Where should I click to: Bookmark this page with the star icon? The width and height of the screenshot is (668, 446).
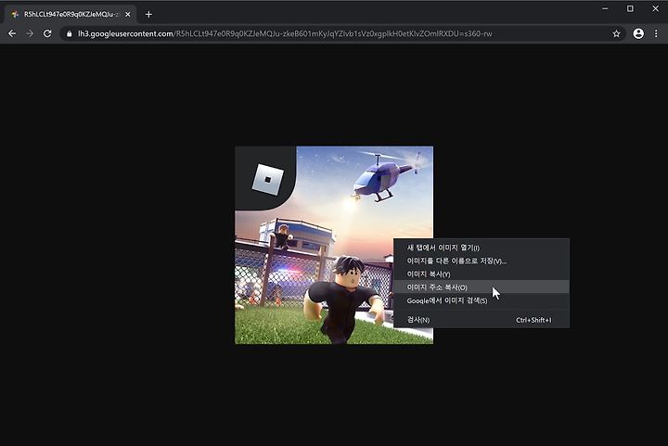[x=616, y=33]
